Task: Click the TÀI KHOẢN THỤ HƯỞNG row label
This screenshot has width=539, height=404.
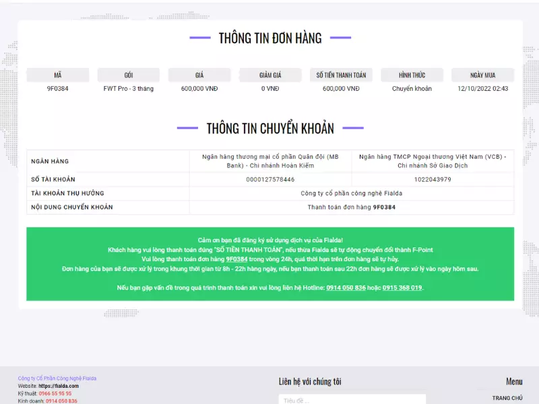Action: point(67,193)
